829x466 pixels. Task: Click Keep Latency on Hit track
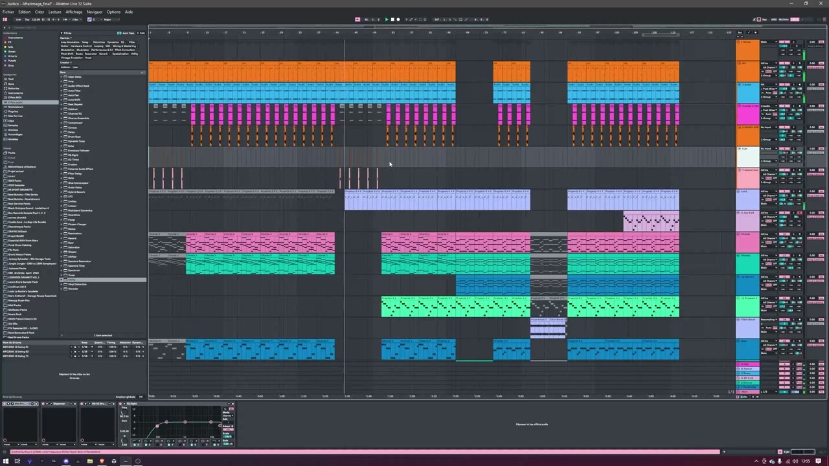(x=815, y=67)
